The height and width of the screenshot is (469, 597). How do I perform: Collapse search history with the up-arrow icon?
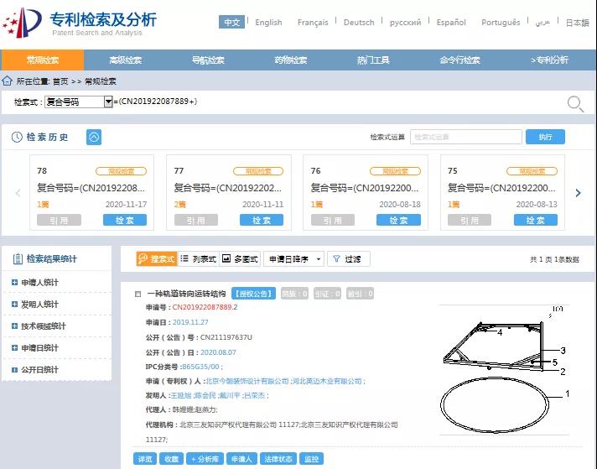(x=94, y=137)
